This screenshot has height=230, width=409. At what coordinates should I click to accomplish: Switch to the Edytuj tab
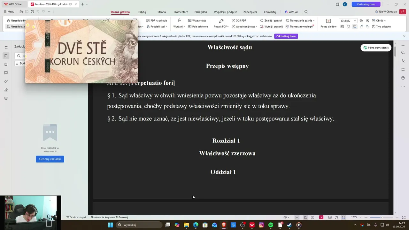142,12
